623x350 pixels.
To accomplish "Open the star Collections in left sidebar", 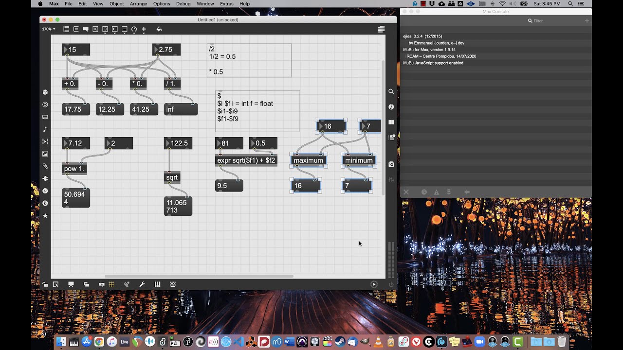I will (x=45, y=215).
